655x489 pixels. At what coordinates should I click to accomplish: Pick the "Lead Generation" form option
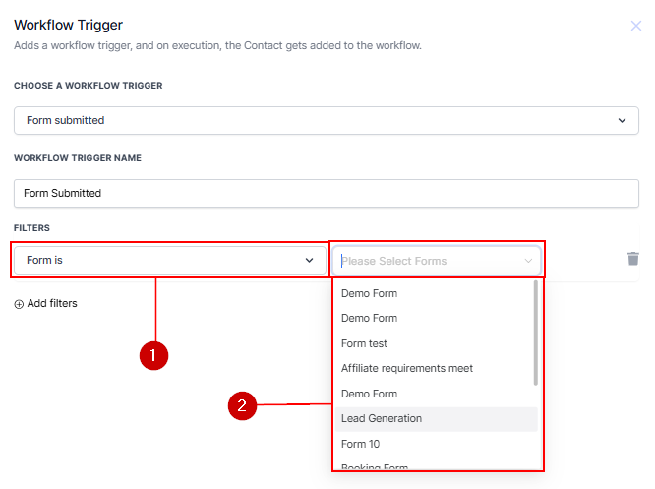tap(382, 418)
